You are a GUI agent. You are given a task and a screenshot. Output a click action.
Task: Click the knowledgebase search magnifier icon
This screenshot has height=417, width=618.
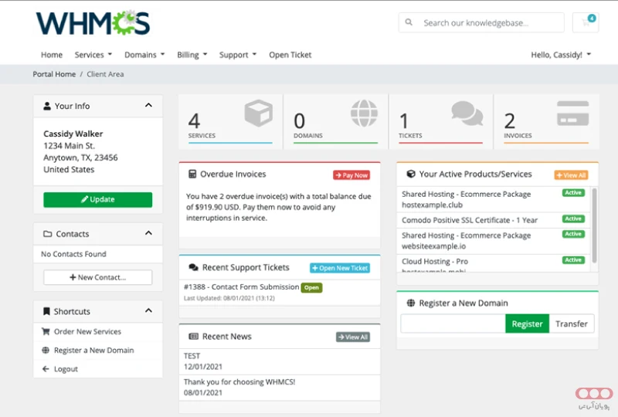[x=409, y=22]
